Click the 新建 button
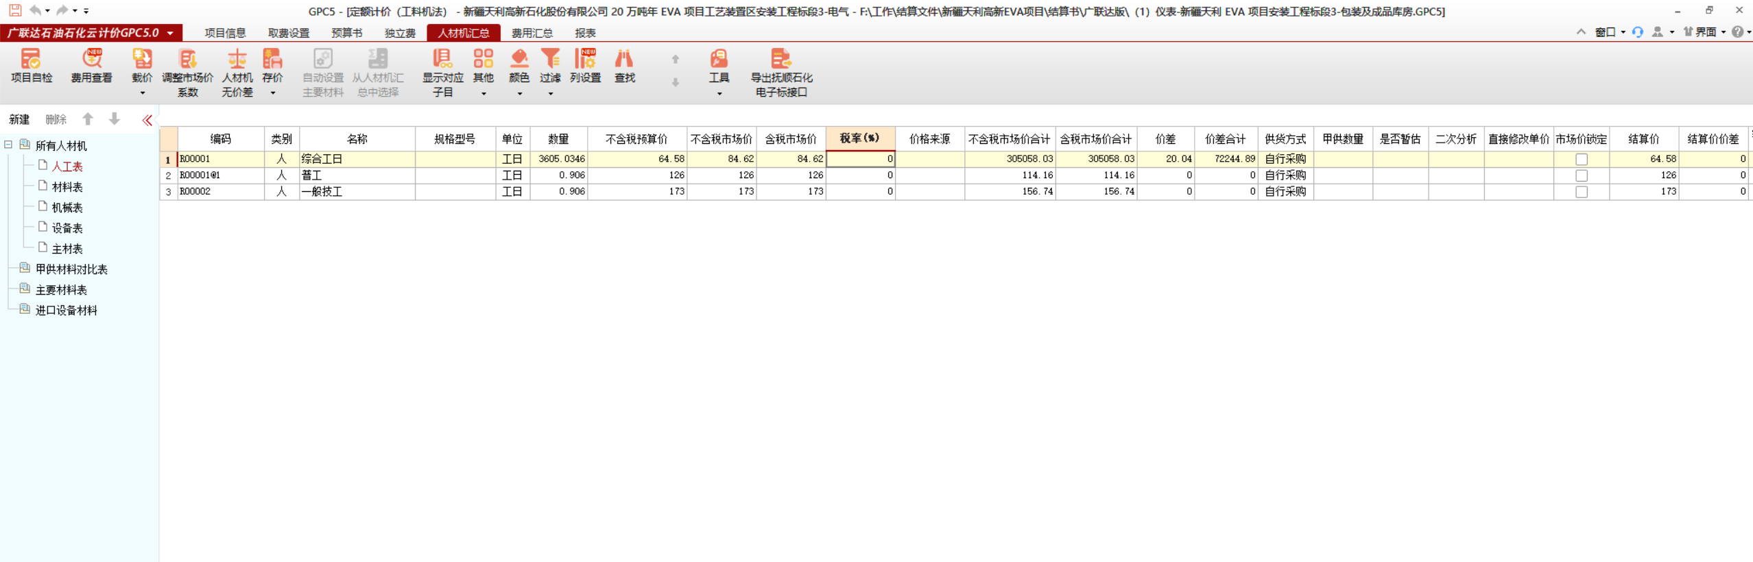Screen dimensions: 1753x562 click(x=19, y=120)
